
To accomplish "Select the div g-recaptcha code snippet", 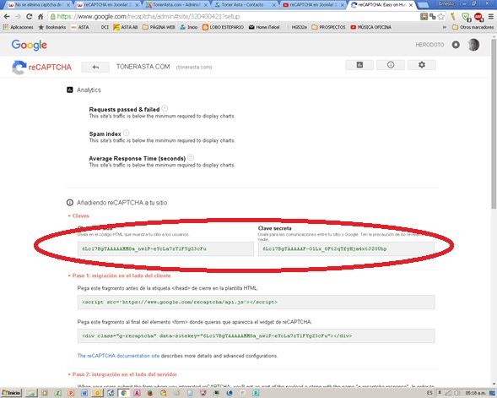I will 257,335.
